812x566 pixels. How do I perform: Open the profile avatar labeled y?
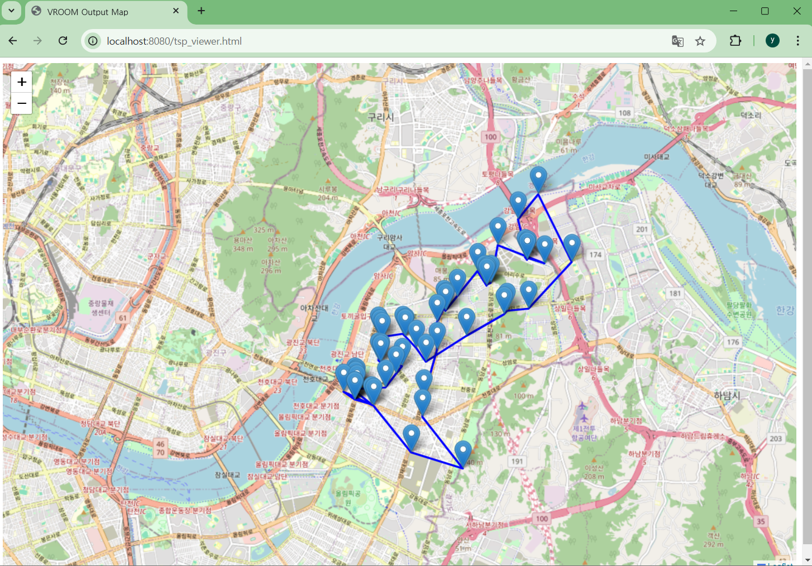pyautogui.click(x=772, y=40)
